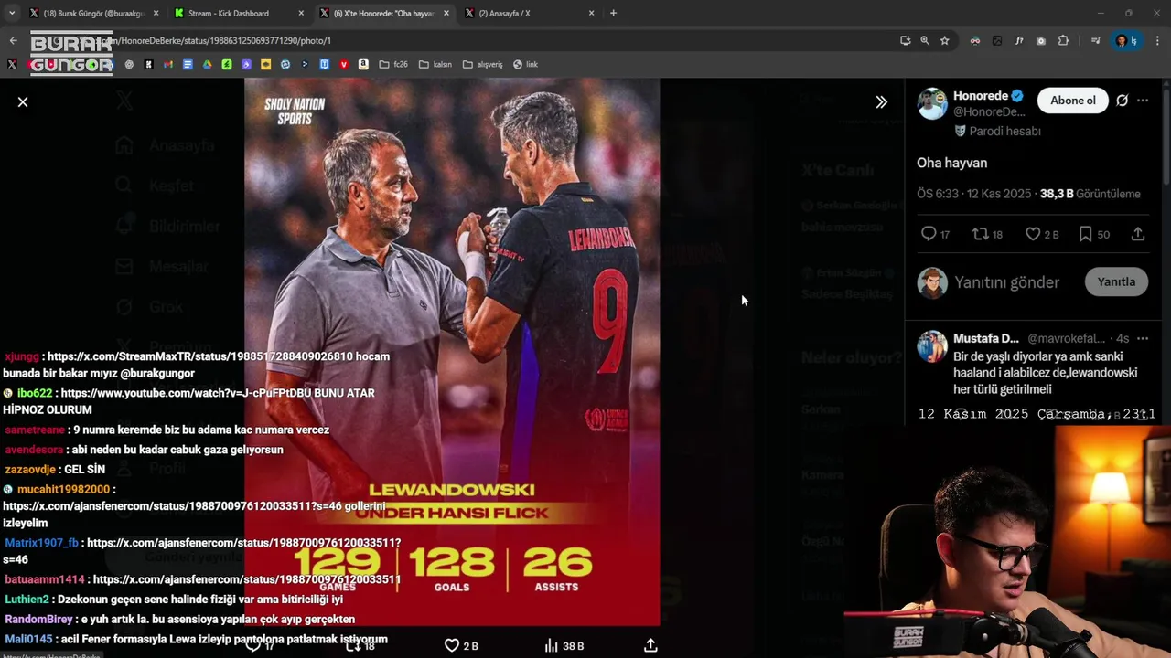Open the fc26 bookmarks folder
1171x658 pixels.
tap(393, 64)
